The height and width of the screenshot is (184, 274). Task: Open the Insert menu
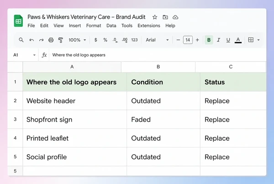(x=75, y=26)
